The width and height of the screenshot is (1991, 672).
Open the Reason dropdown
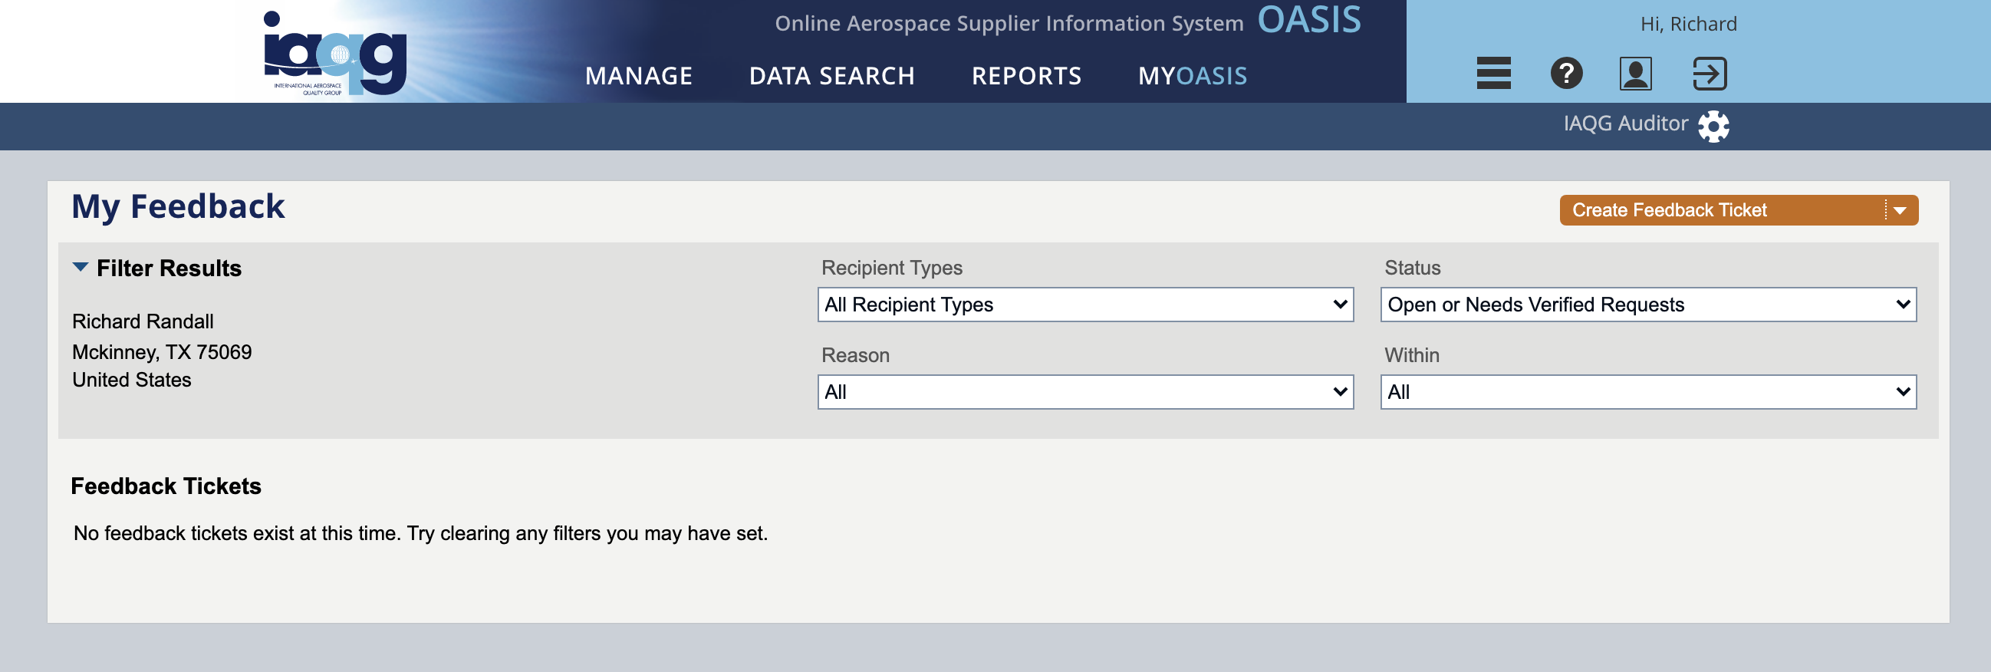(1085, 392)
